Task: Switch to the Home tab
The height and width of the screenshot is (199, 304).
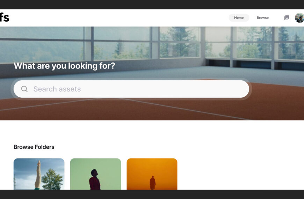Action: click(x=239, y=18)
